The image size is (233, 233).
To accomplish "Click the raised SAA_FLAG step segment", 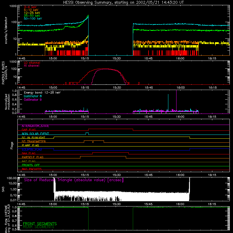I will 110,152.
